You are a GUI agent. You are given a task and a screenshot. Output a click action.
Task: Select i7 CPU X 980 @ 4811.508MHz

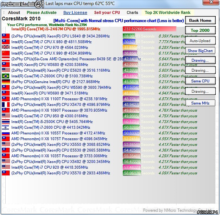(x=51, y=42)
